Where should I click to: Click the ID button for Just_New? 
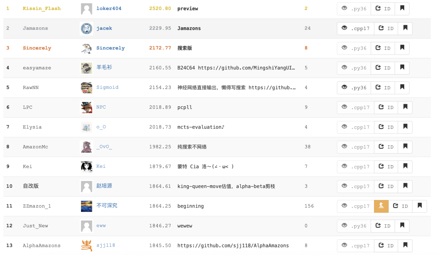click(x=383, y=226)
